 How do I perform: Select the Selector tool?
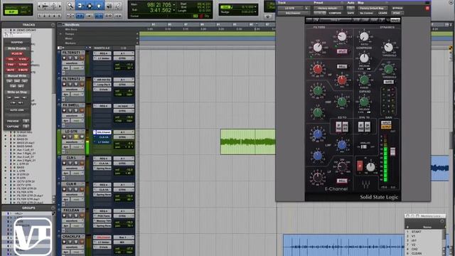[x=90, y=6]
